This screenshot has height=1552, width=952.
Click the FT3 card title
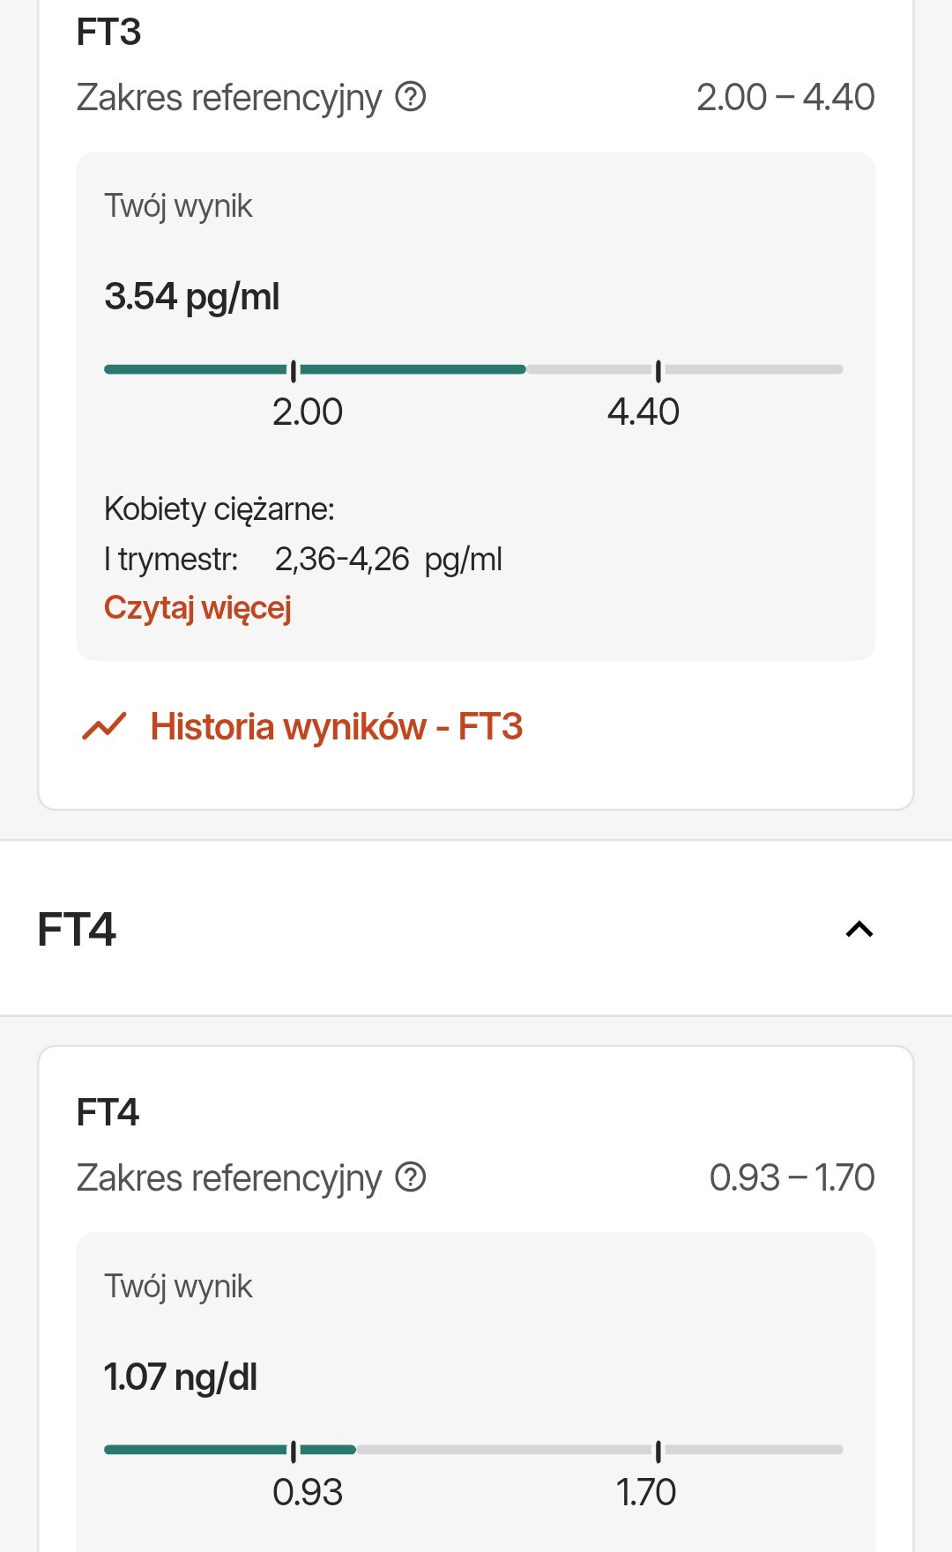(x=108, y=33)
